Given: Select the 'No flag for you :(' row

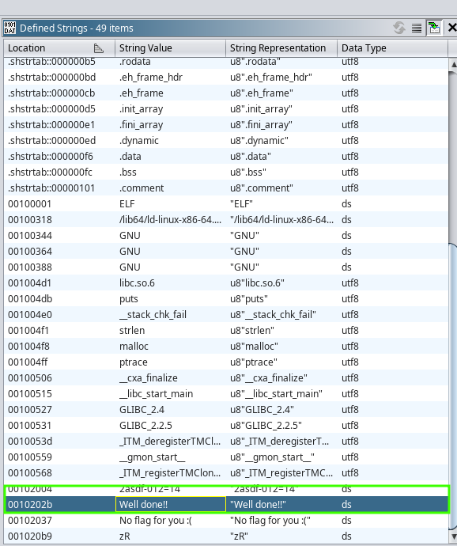Looking at the screenshot, I should pyautogui.click(x=226, y=521).
